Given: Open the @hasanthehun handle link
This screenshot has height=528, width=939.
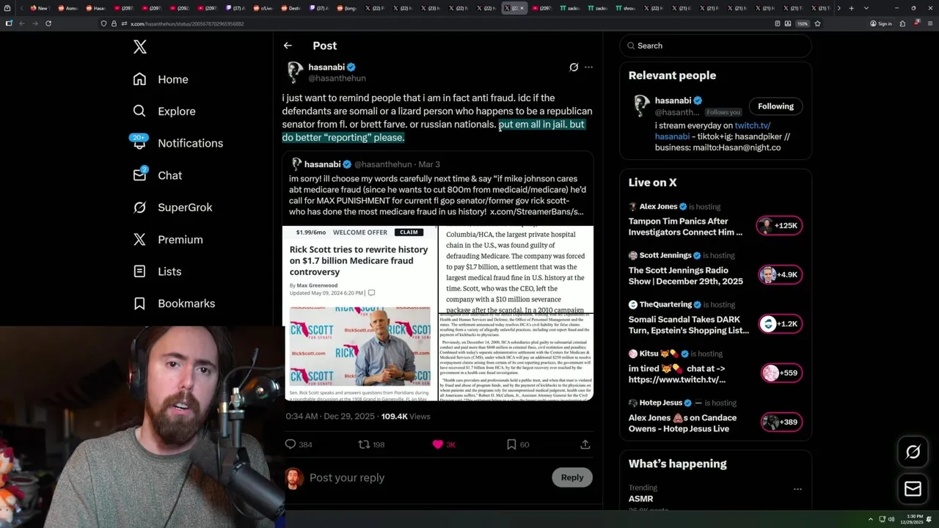Looking at the screenshot, I should 337,78.
